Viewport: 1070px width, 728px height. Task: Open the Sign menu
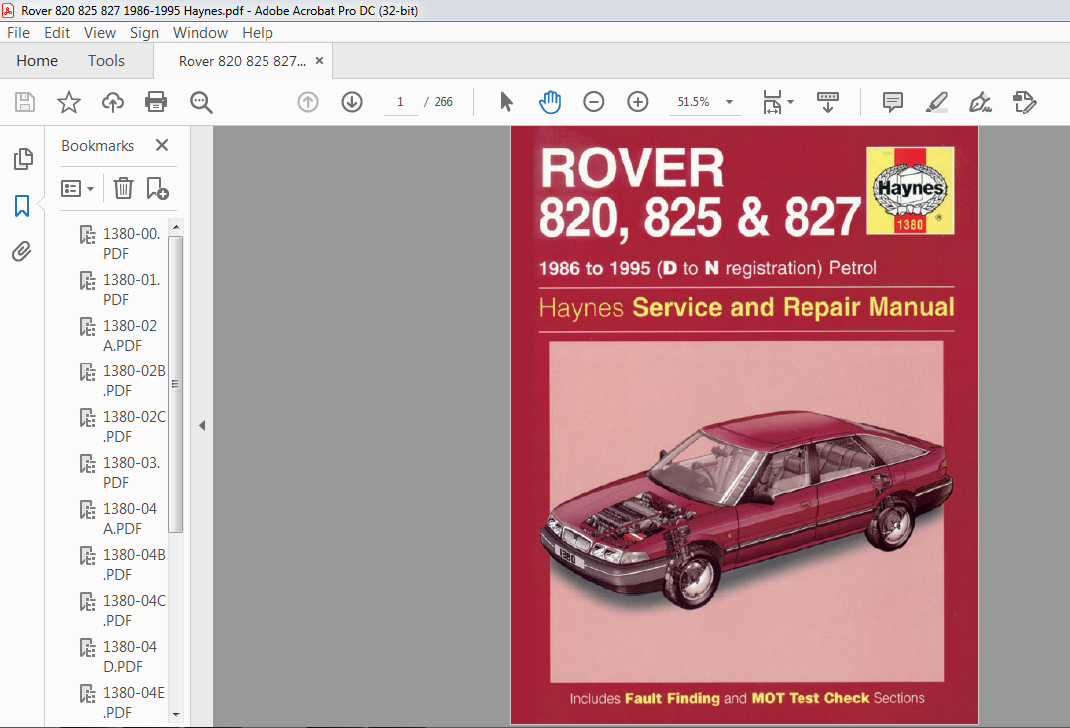coord(144,33)
